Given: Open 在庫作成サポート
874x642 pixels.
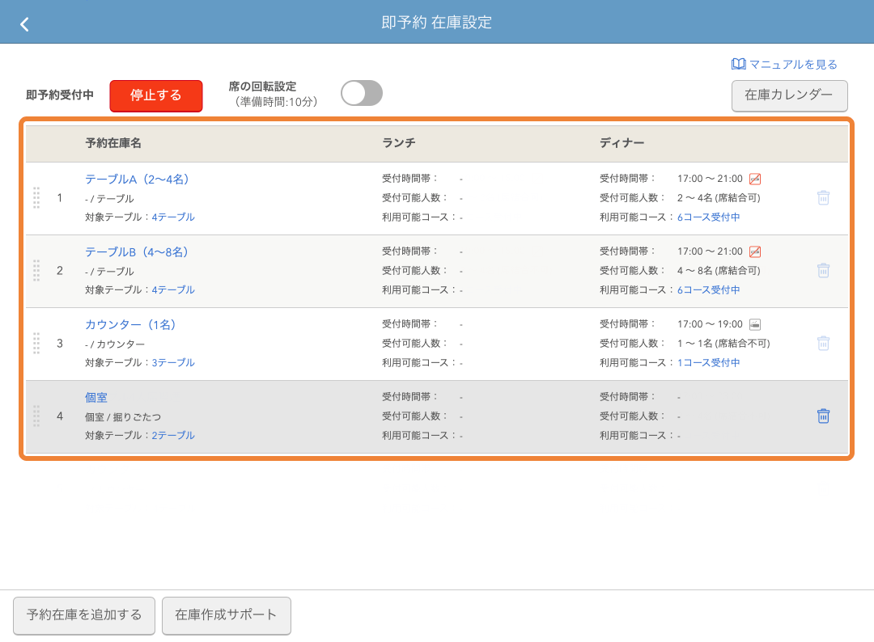Looking at the screenshot, I should (227, 615).
